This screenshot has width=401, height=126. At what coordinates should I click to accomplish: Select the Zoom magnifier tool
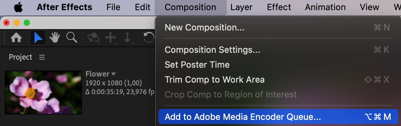[72, 38]
